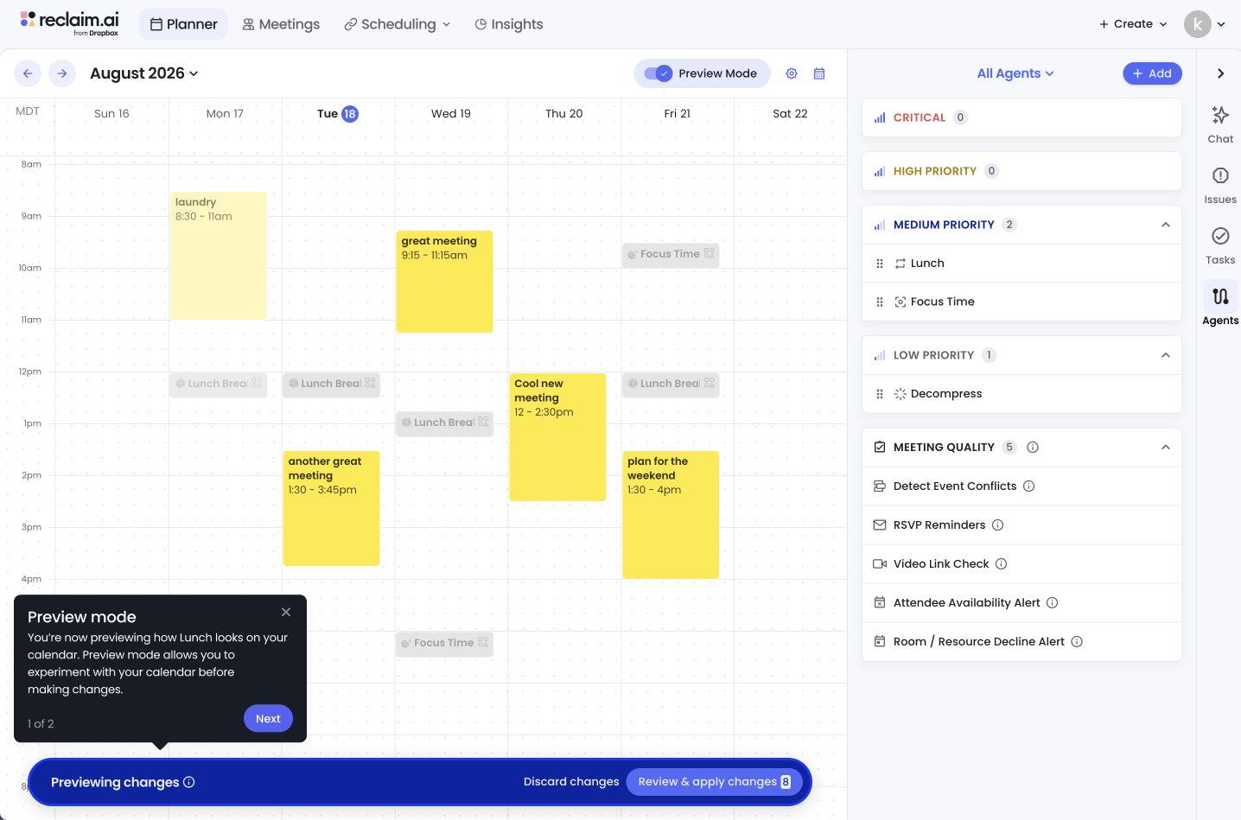Open the Chat sidebar panel
Screen dimensions: 1241x820
pos(1220,124)
